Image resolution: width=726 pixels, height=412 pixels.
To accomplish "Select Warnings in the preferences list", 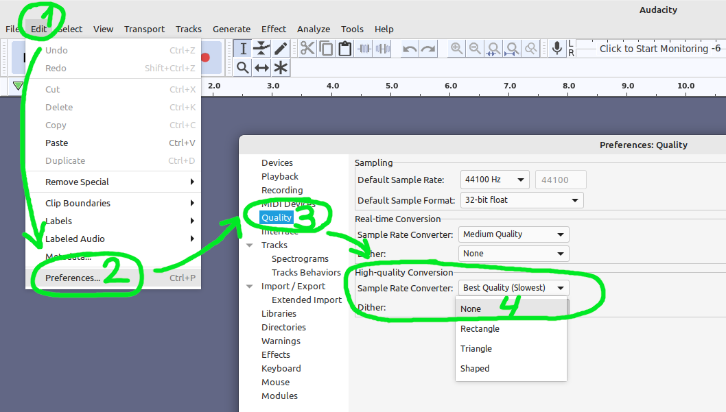I will (281, 341).
